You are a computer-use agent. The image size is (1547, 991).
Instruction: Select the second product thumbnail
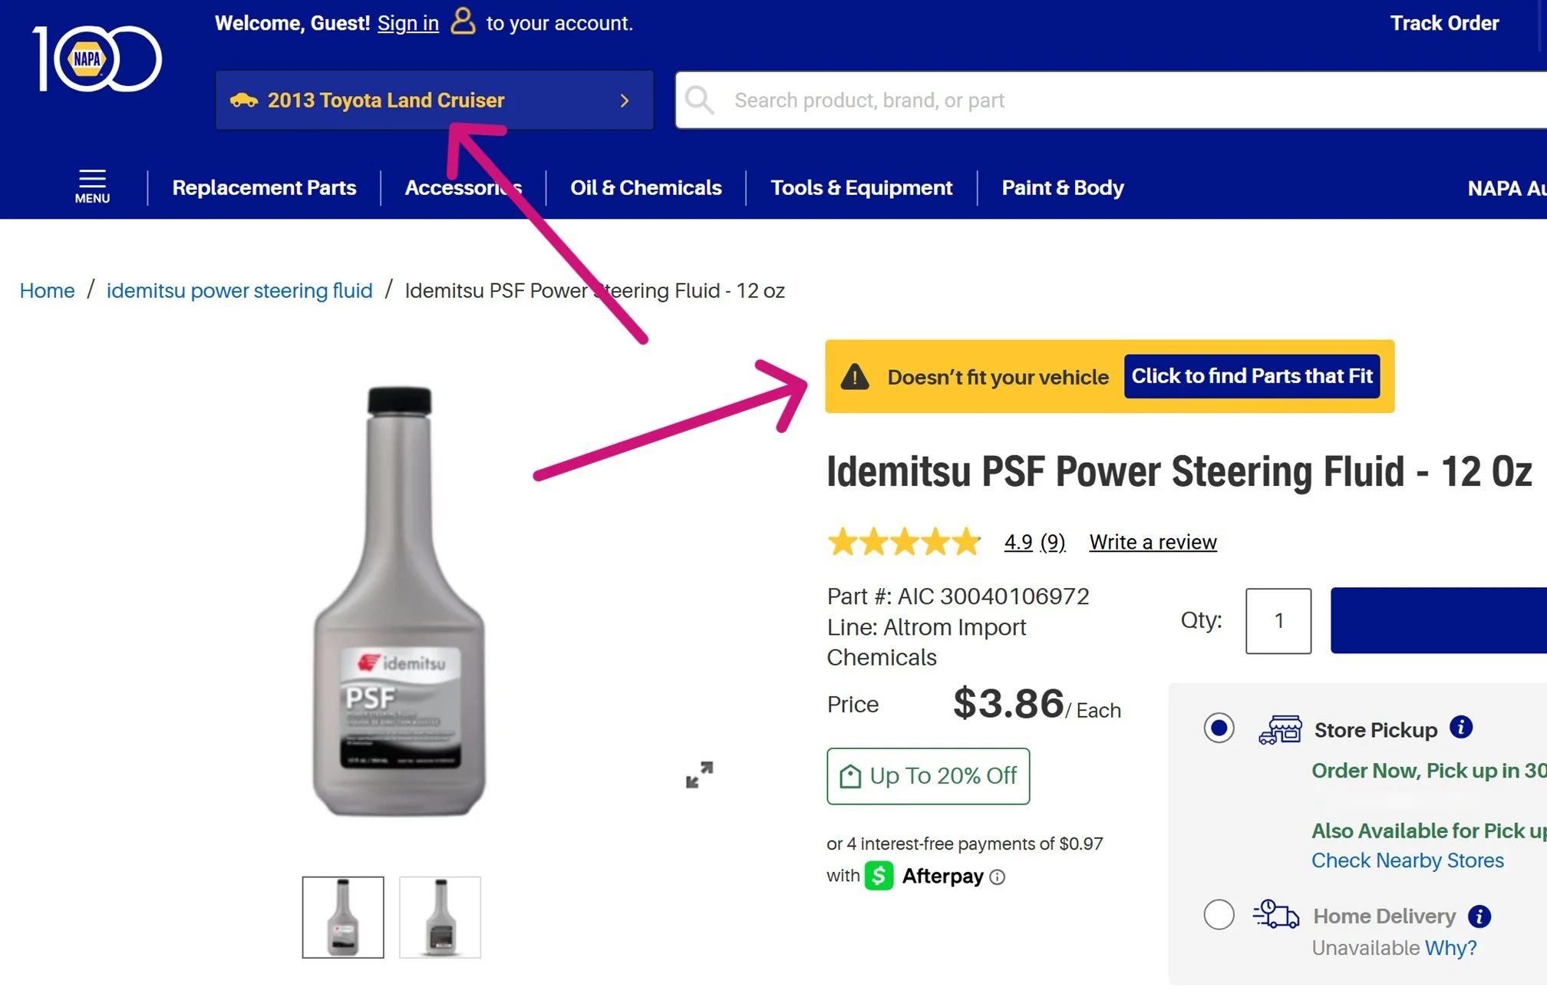440,917
